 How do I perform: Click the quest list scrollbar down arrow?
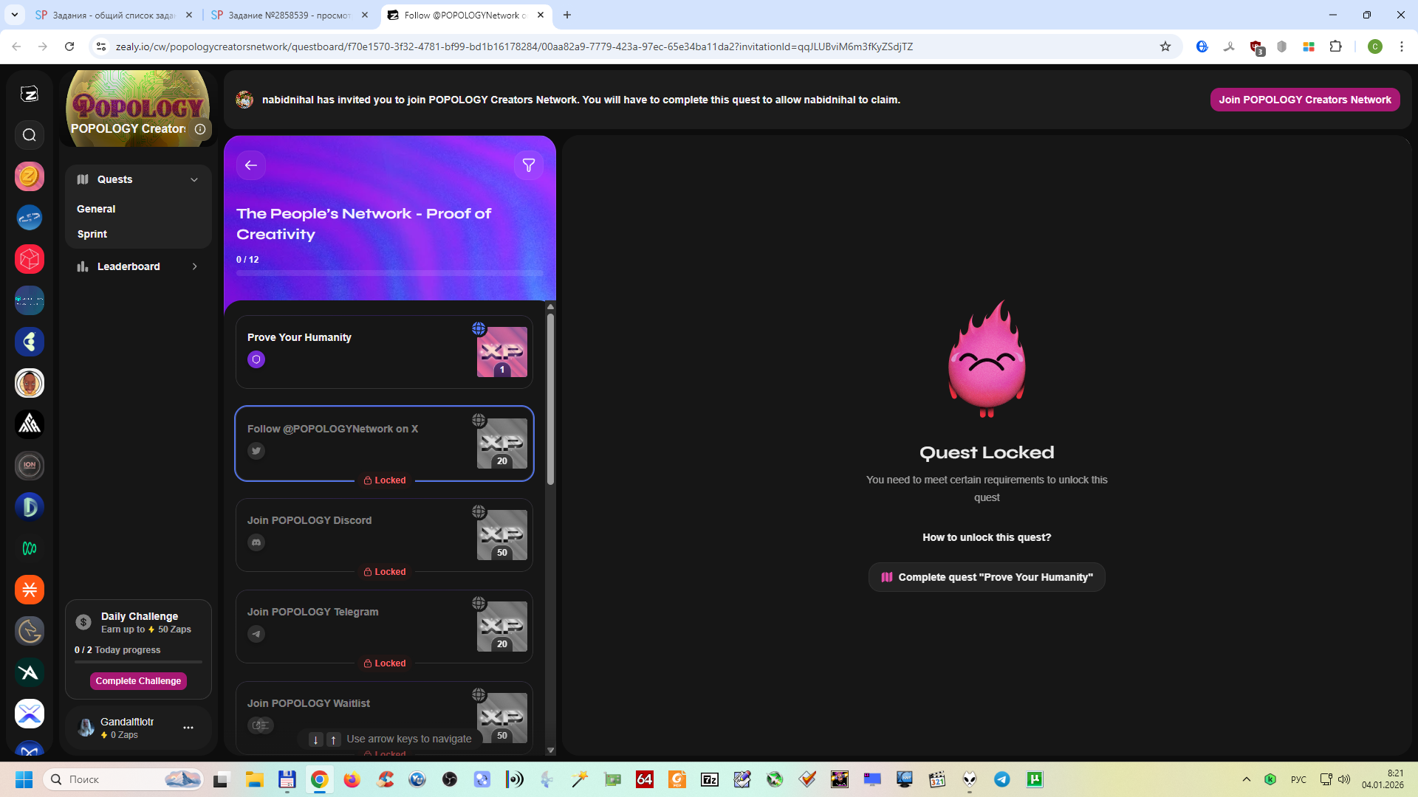pos(550,750)
